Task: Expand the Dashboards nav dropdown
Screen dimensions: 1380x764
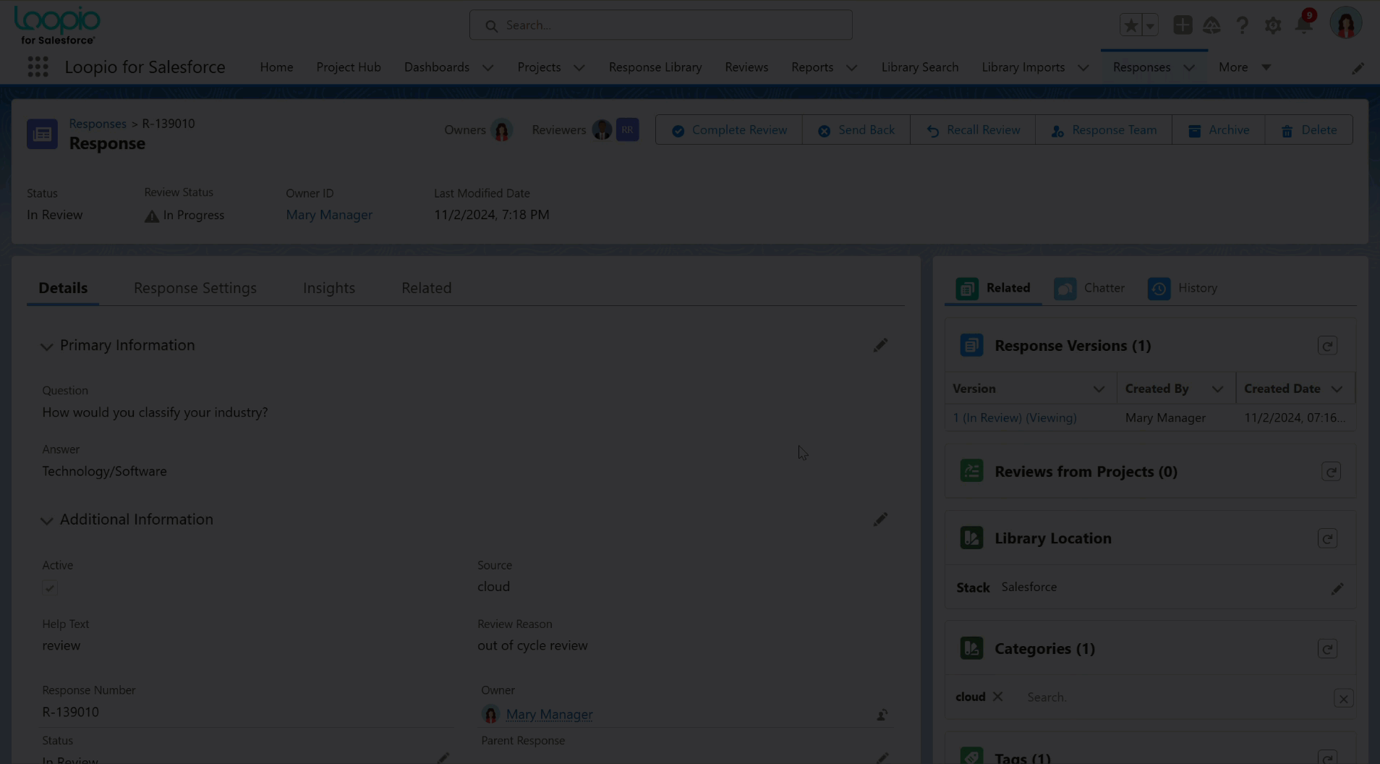Action: (x=488, y=67)
